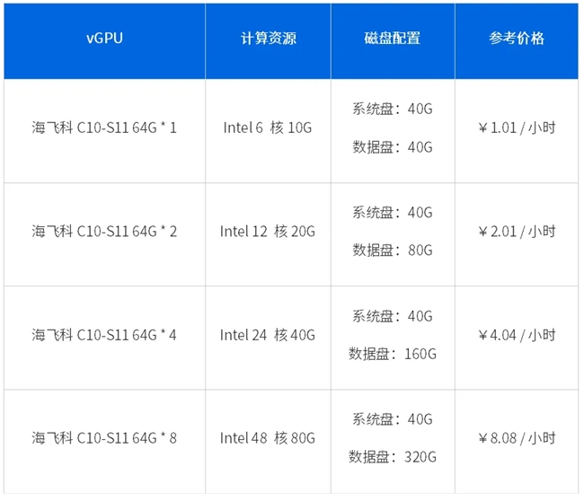Screen dimensions: 584x501
Task: Click the 数据盘:160G text
Action: pos(393,353)
